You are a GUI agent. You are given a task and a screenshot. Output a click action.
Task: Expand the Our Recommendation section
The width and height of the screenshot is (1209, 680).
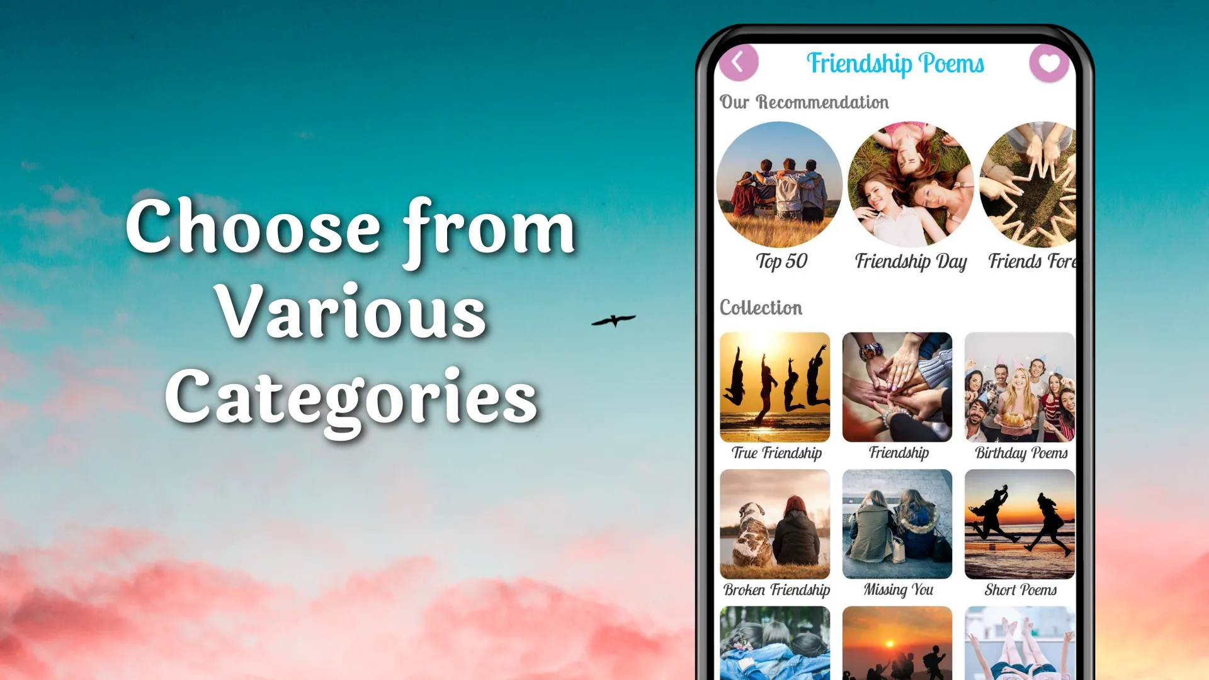[802, 101]
